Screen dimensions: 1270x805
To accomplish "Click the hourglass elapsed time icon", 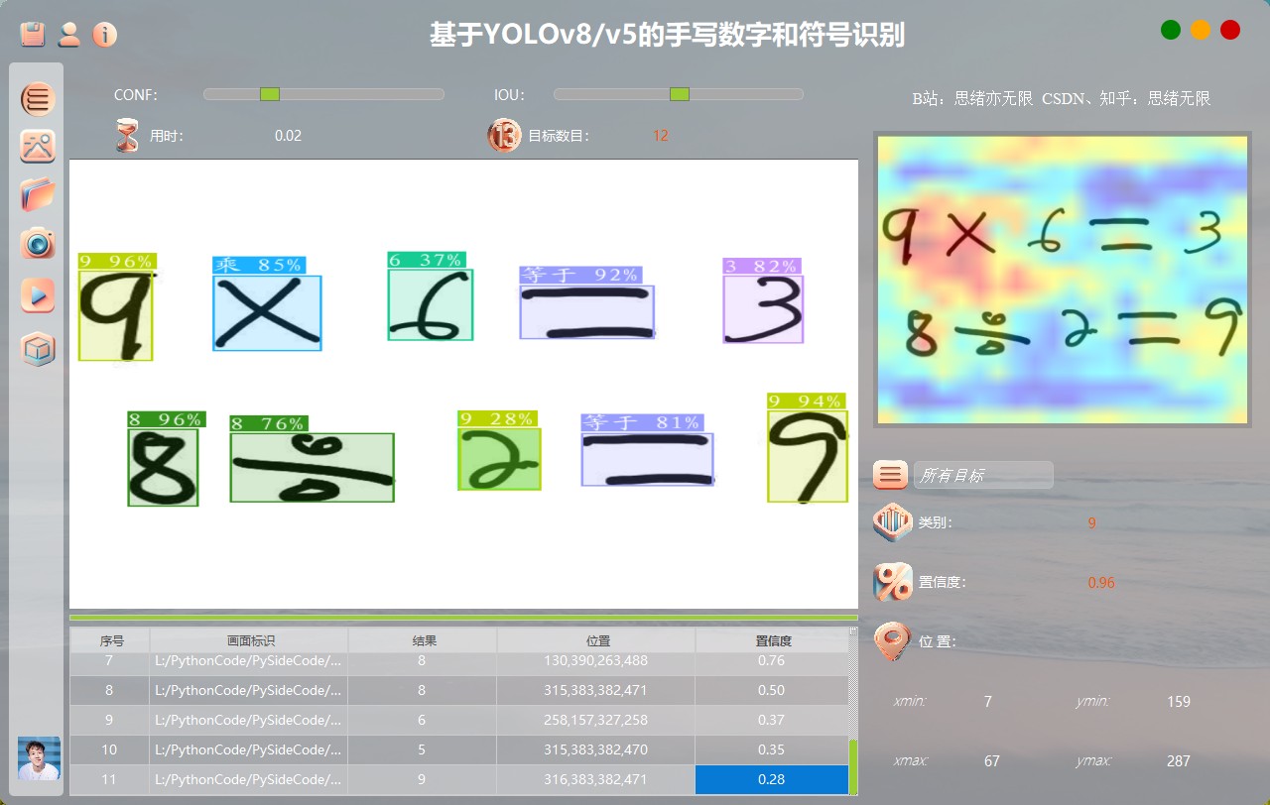I will (x=127, y=136).
